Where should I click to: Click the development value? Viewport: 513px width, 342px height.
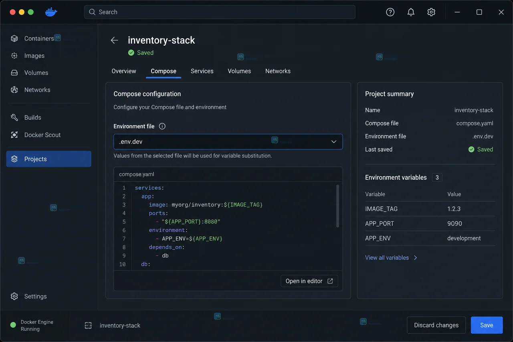[x=464, y=238]
